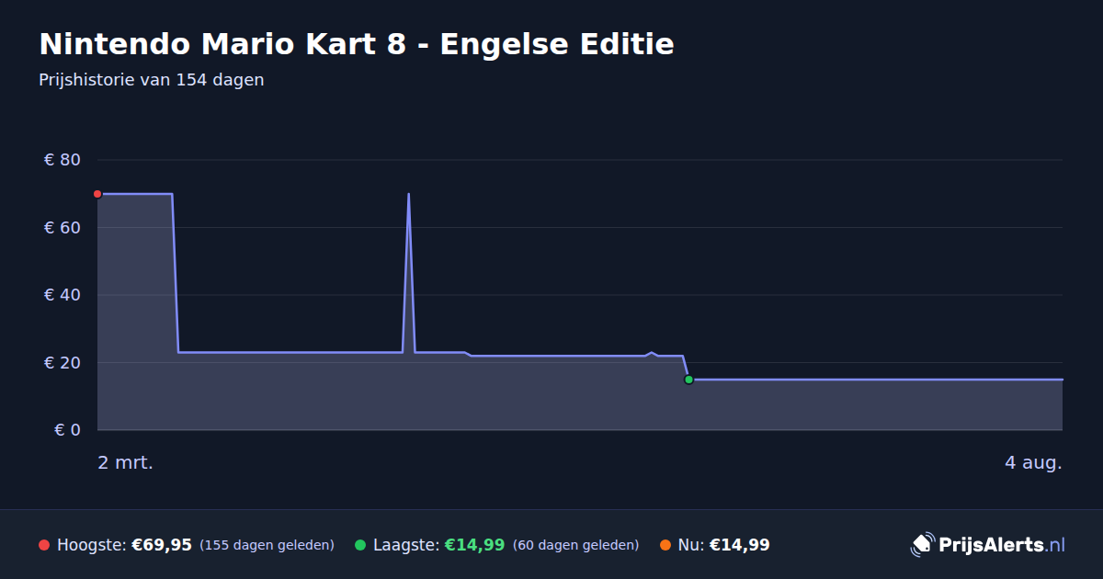
Task: Click the Hoogste €69,95 price value
Action: coord(162,545)
